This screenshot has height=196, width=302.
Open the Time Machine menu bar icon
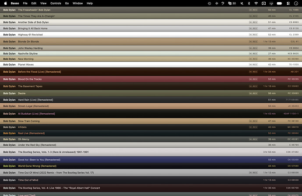(x=209, y=3)
